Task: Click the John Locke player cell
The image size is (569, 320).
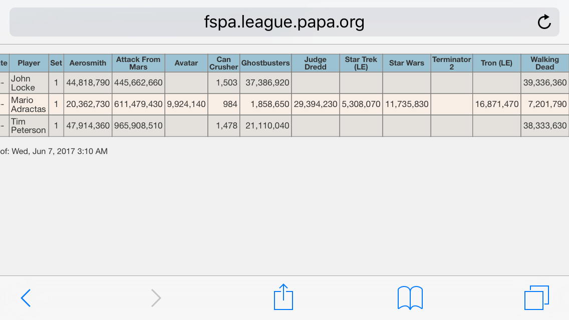Action: (29, 83)
